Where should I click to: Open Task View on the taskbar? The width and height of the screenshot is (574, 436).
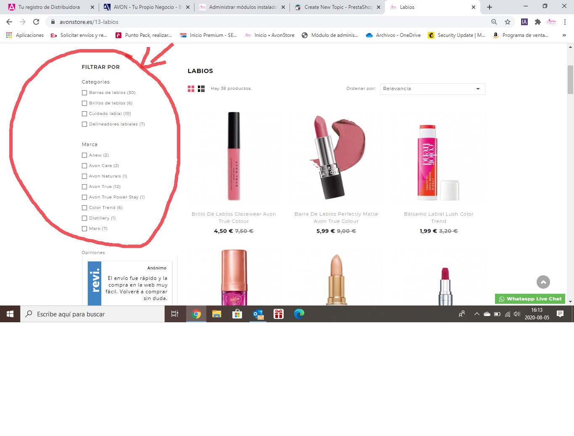point(175,314)
